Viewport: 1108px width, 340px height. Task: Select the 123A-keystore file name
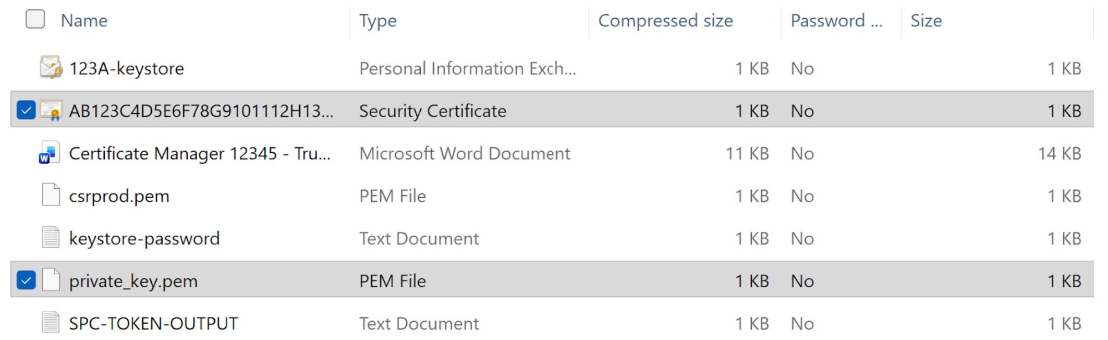pos(126,68)
